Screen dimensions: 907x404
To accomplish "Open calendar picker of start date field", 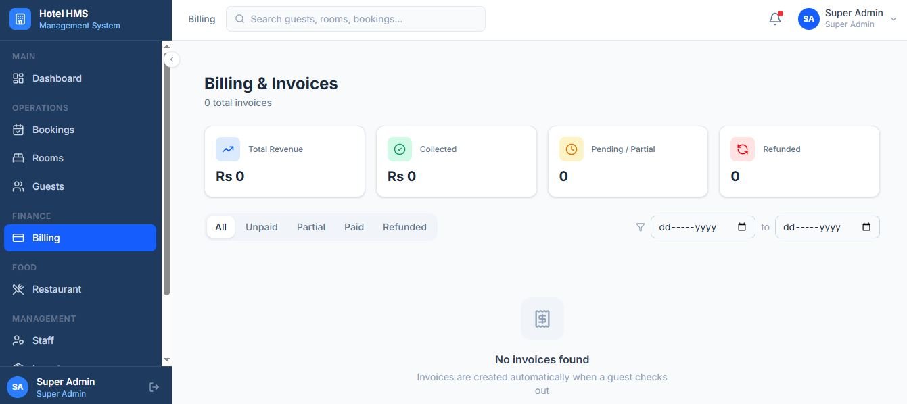I will pos(742,227).
